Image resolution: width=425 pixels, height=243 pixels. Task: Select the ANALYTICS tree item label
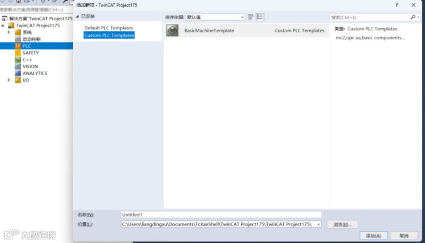coord(35,73)
